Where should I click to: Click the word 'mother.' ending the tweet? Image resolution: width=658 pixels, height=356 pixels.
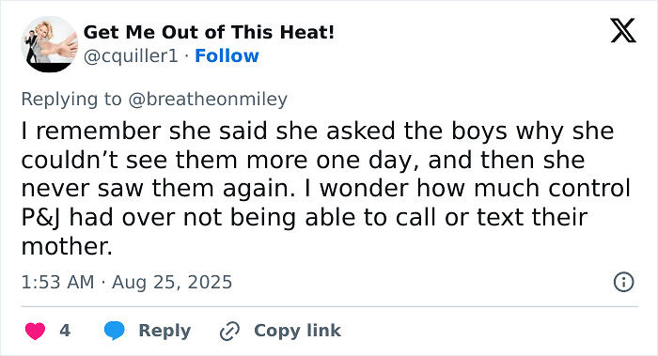click(x=67, y=246)
